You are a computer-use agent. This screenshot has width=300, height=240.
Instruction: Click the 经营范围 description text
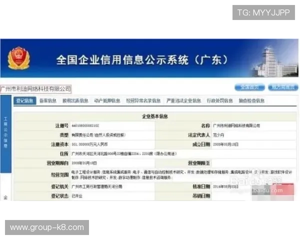[182, 175]
